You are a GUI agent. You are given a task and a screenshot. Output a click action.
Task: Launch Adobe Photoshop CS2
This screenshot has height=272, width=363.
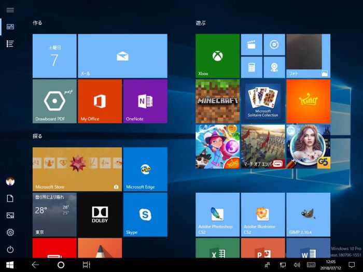coord(217,214)
